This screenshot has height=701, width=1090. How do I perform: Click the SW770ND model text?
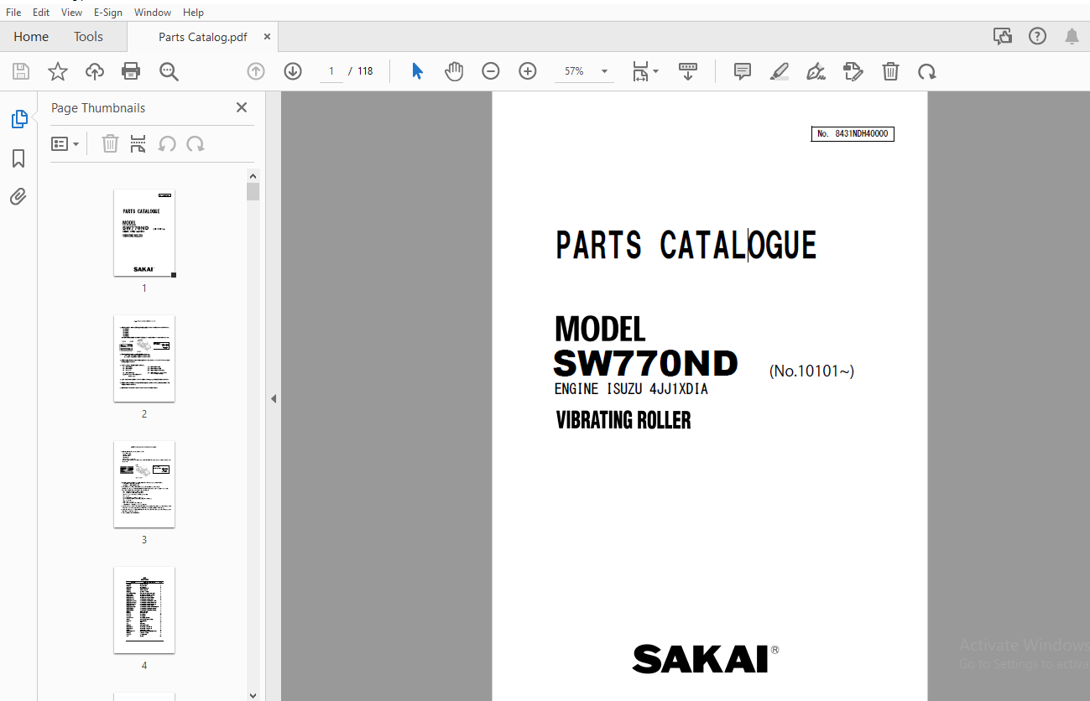click(x=646, y=364)
